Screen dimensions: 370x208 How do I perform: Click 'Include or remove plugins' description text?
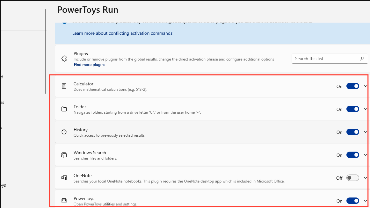coord(174,59)
